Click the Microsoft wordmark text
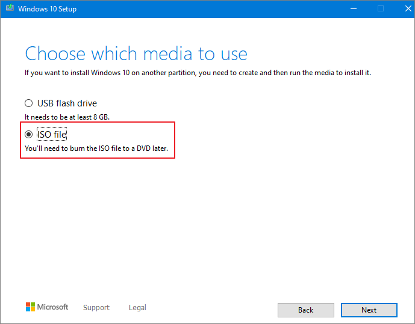 tap(53, 307)
